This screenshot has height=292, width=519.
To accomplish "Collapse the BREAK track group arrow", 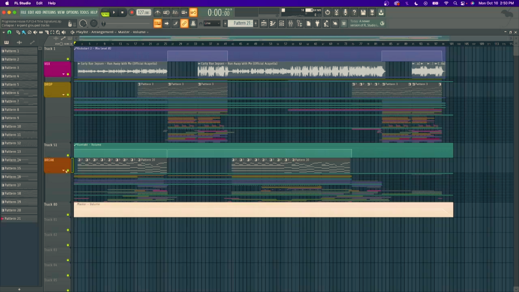I will pyautogui.click(x=64, y=171).
